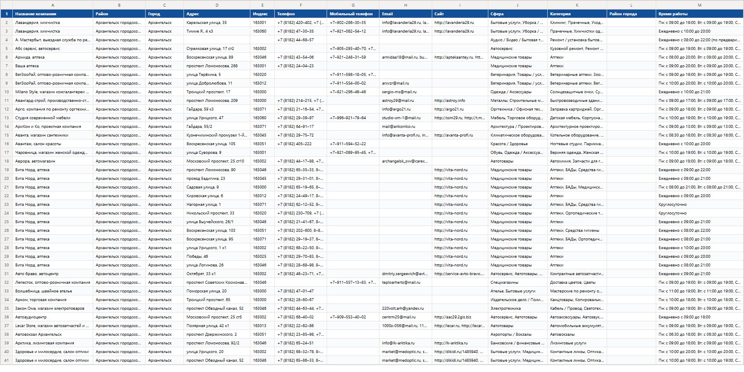Viewport: 744px width, 372px height.
Task: Select the email cell "teploarherts@mail.ru"
Action: coord(405,283)
